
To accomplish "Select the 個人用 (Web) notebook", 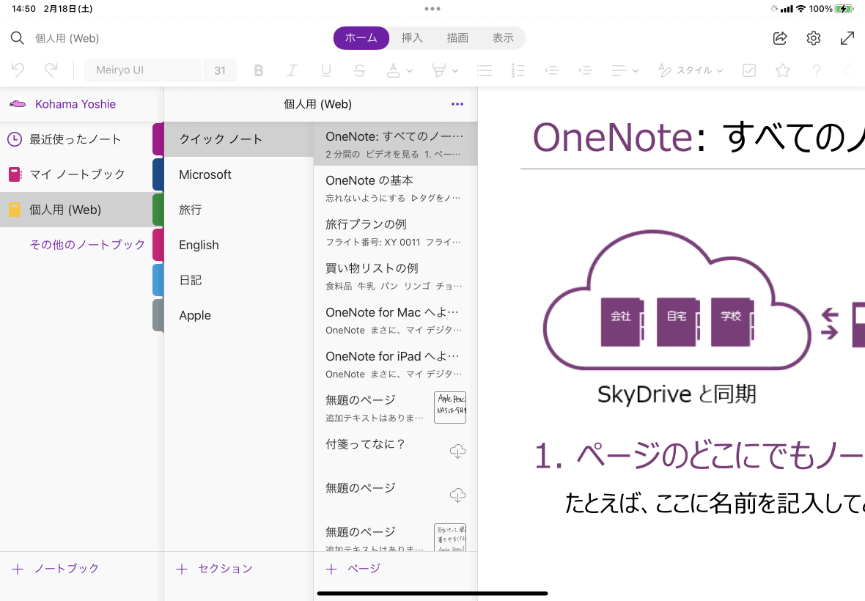I will point(76,210).
